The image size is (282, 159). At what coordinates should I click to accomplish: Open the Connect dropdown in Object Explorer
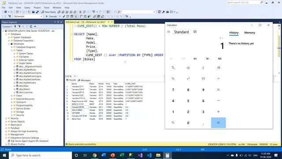(x=7, y=26)
